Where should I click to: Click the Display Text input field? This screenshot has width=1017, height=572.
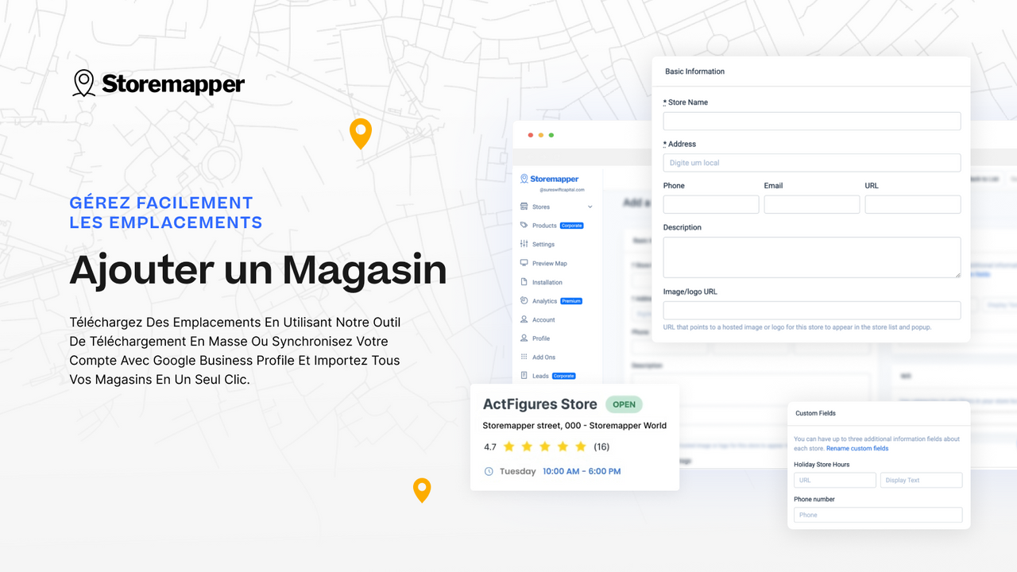pyautogui.click(x=922, y=480)
